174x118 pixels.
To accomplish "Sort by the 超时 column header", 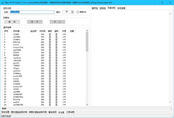I will 56,31.
